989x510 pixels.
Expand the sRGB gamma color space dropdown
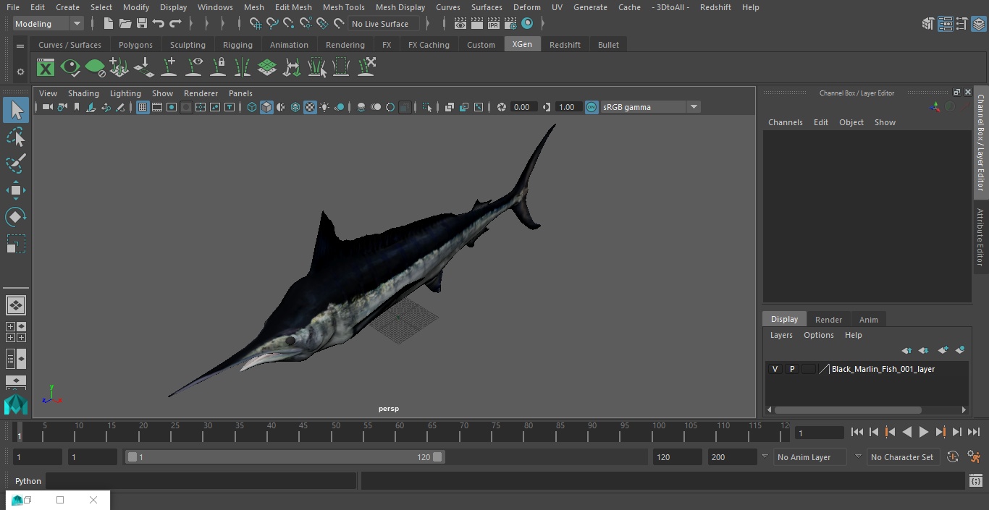point(693,107)
